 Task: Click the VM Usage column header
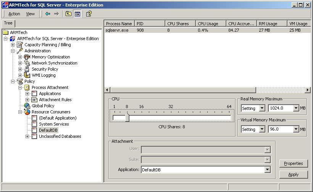click(x=299, y=24)
